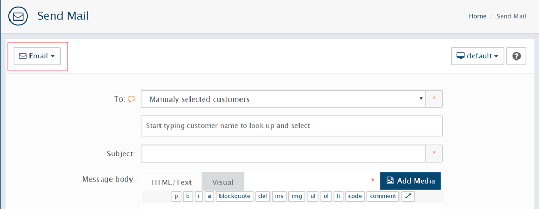The width and height of the screenshot is (539, 209).
Task: Insert code tag in message body
Action: coord(355,196)
